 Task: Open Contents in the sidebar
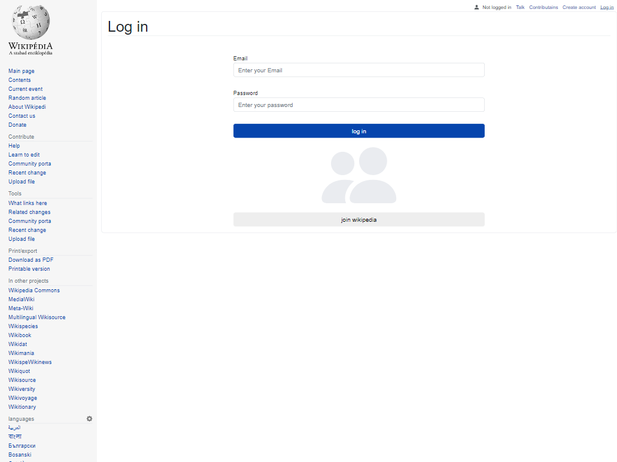tap(19, 79)
